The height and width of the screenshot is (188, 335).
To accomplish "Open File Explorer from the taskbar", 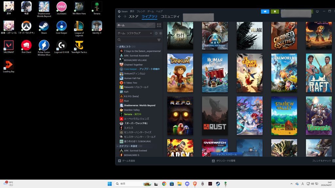I will pos(180,184).
